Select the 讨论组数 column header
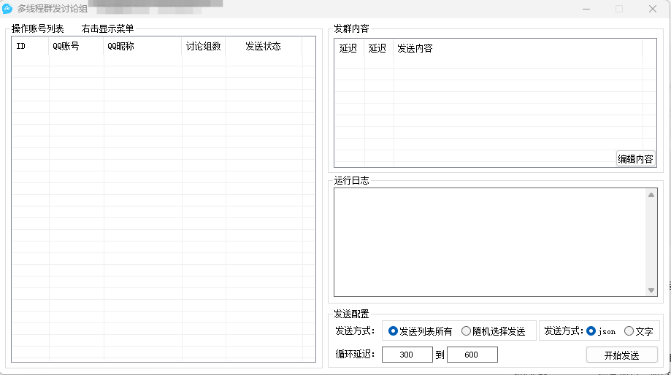This screenshot has width=671, height=375. [x=203, y=47]
